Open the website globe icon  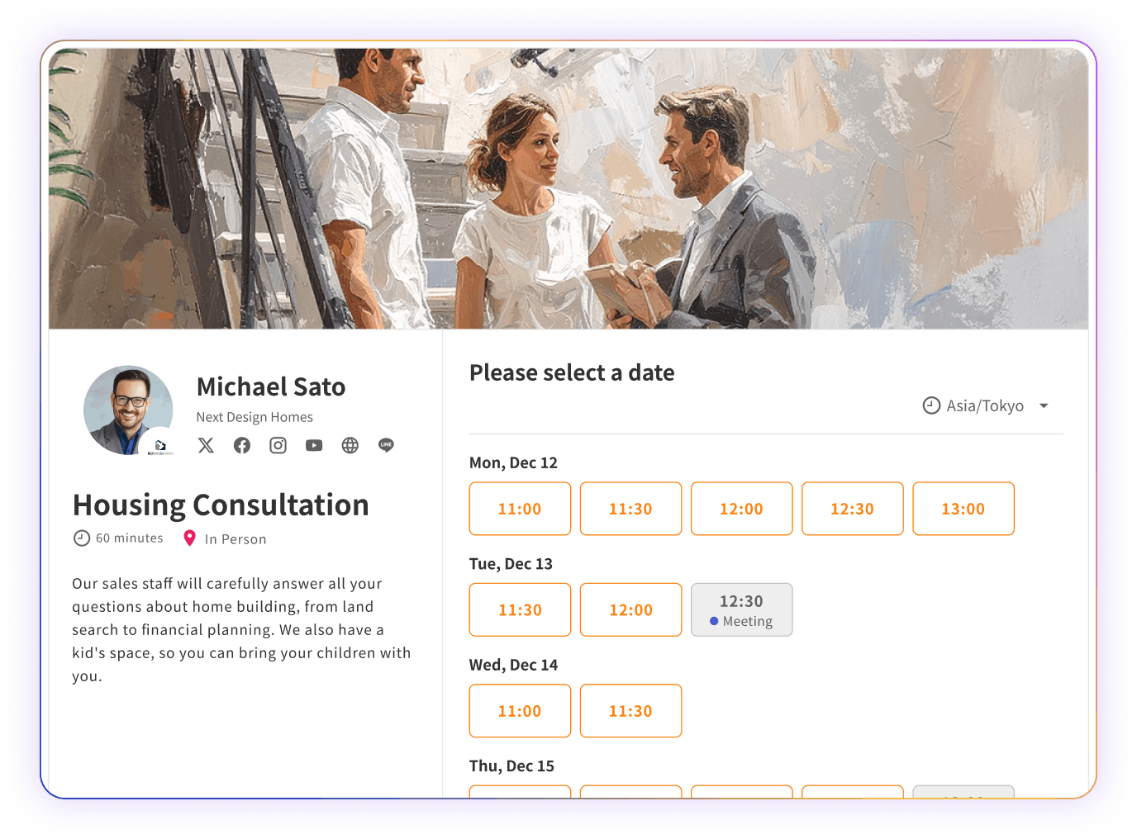click(350, 445)
